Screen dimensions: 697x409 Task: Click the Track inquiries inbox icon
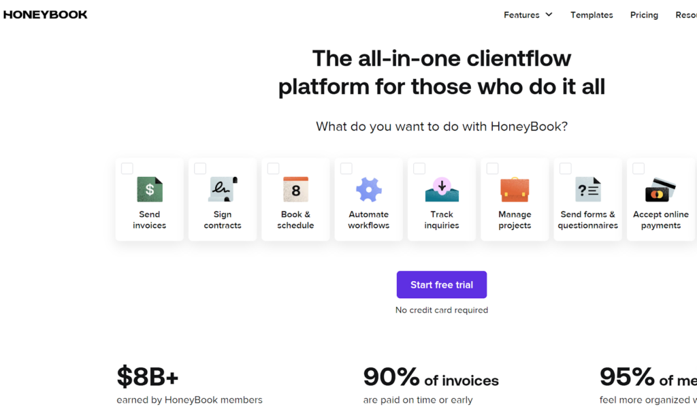[442, 190]
